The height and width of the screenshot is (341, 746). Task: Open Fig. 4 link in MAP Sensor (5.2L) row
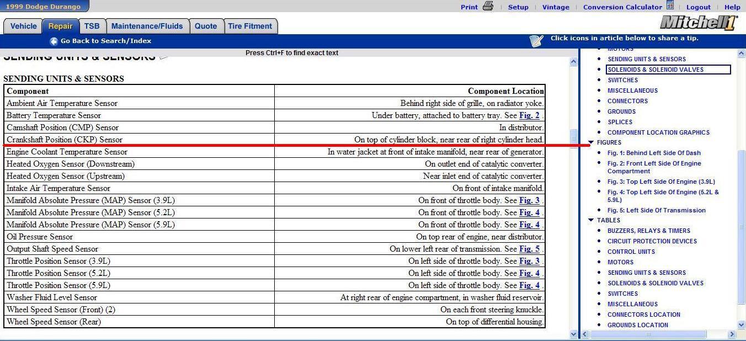coord(529,212)
